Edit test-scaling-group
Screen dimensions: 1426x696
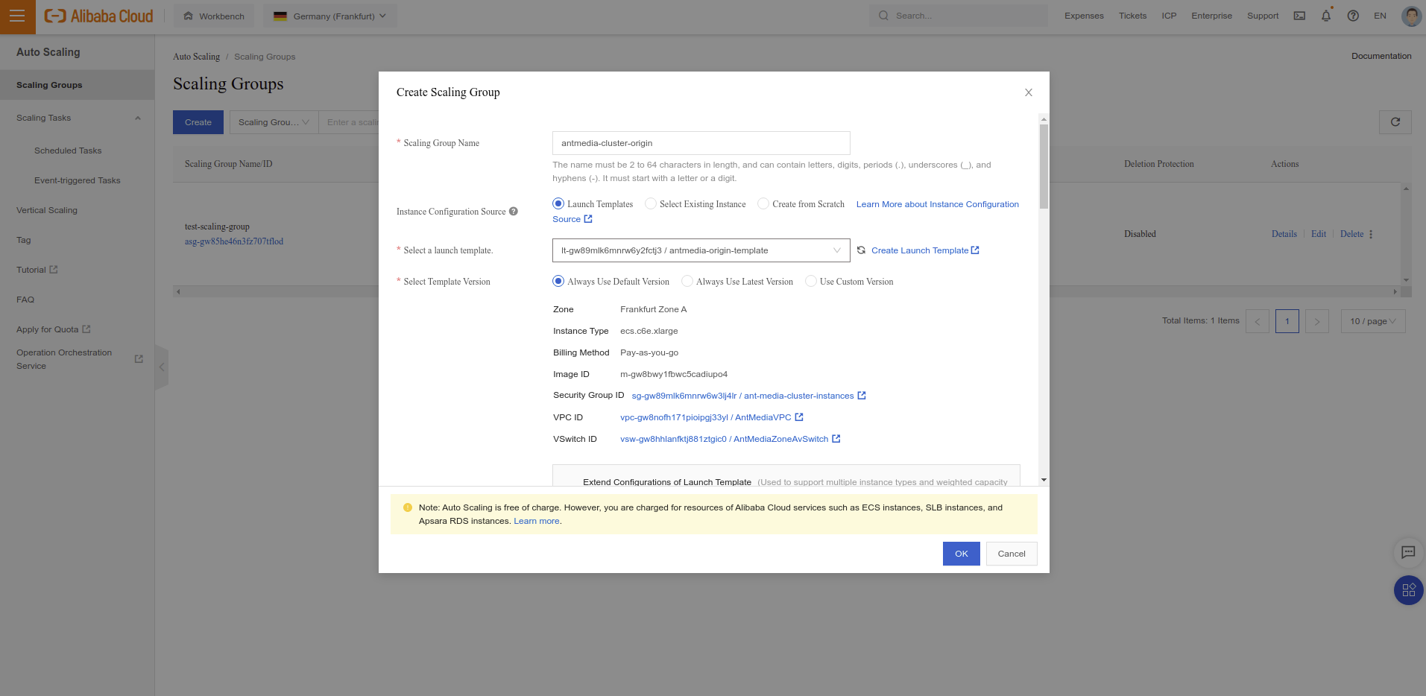pos(1319,234)
